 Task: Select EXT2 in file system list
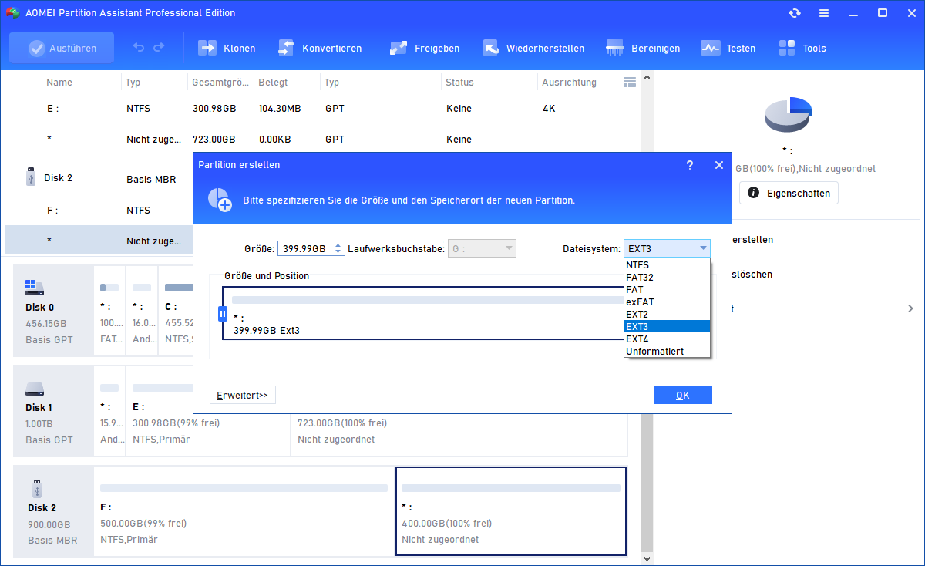tap(667, 315)
